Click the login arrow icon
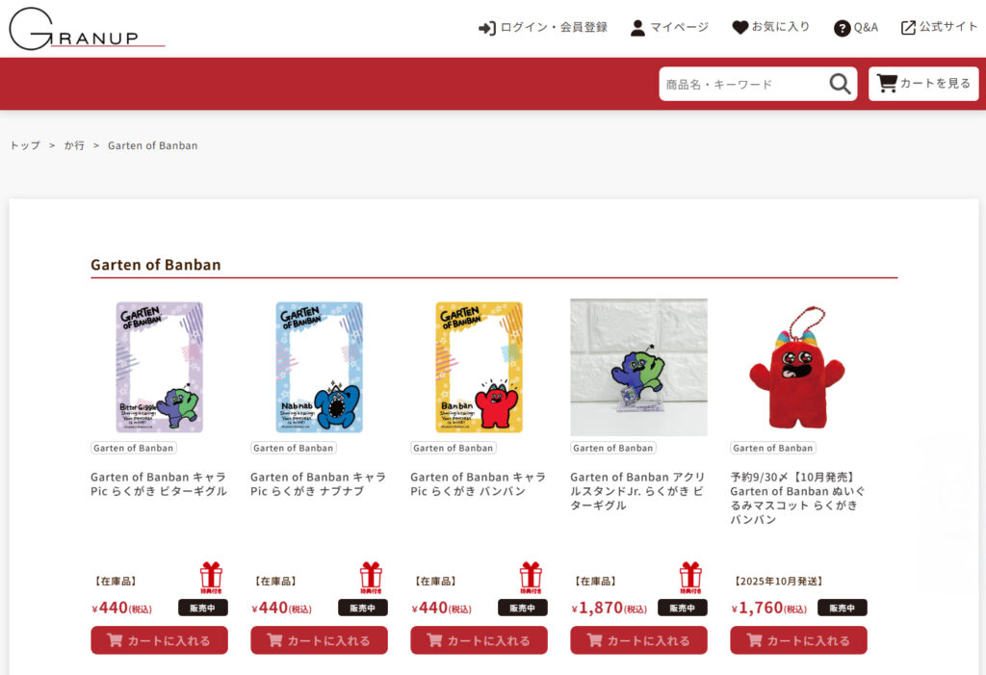This screenshot has width=986, height=675. [486, 28]
